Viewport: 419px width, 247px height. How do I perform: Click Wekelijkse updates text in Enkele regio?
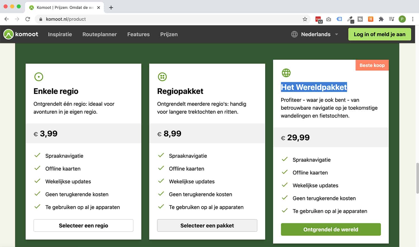tap(68, 182)
